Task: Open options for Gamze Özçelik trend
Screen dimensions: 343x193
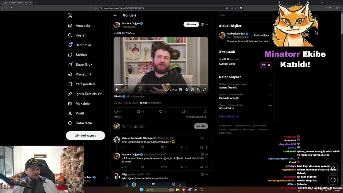Action: [270, 85]
